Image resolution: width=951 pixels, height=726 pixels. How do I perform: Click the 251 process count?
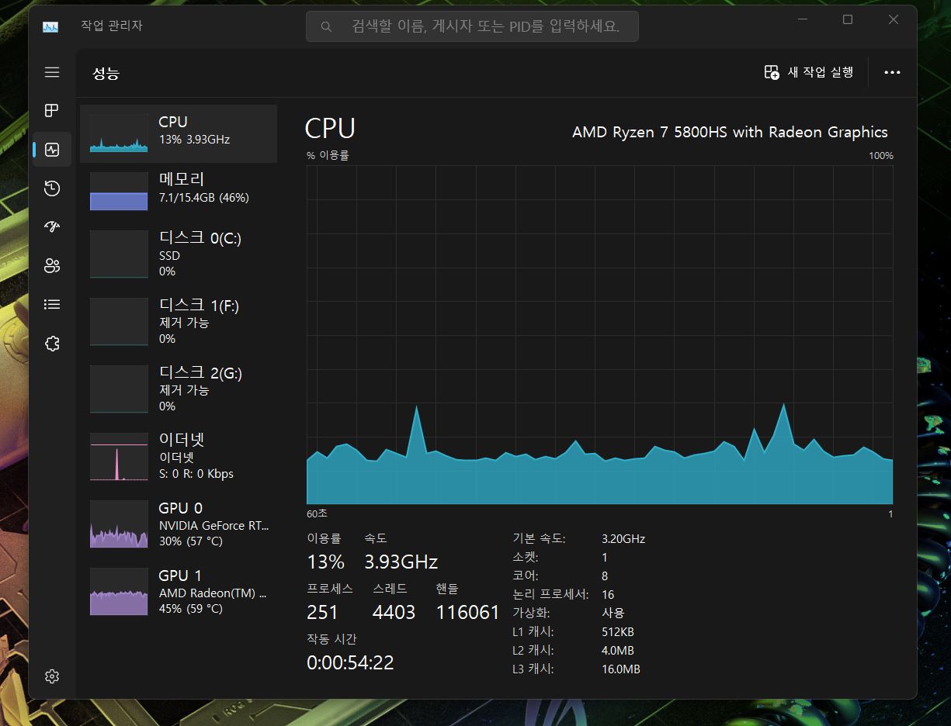tap(322, 612)
